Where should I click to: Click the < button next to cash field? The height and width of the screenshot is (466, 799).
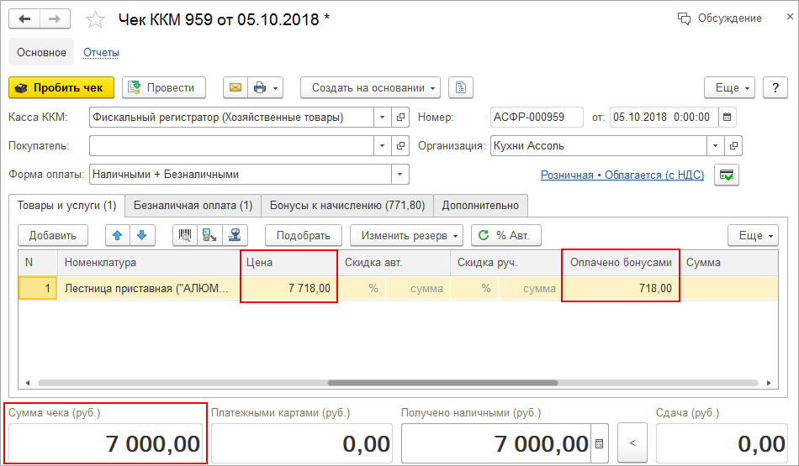point(632,442)
